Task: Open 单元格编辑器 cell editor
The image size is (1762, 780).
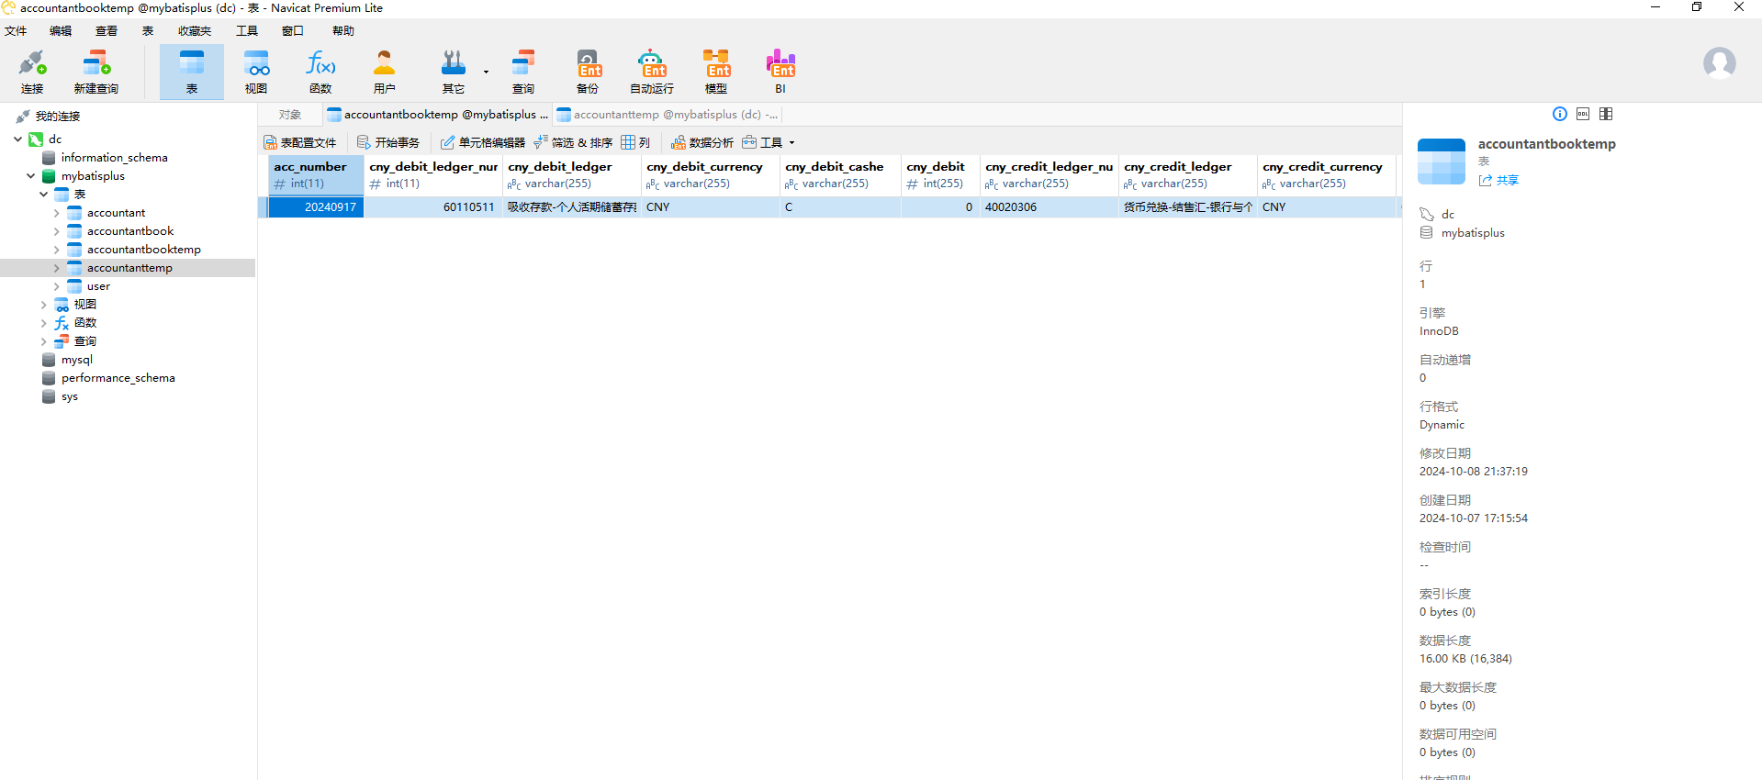Action: click(x=483, y=142)
